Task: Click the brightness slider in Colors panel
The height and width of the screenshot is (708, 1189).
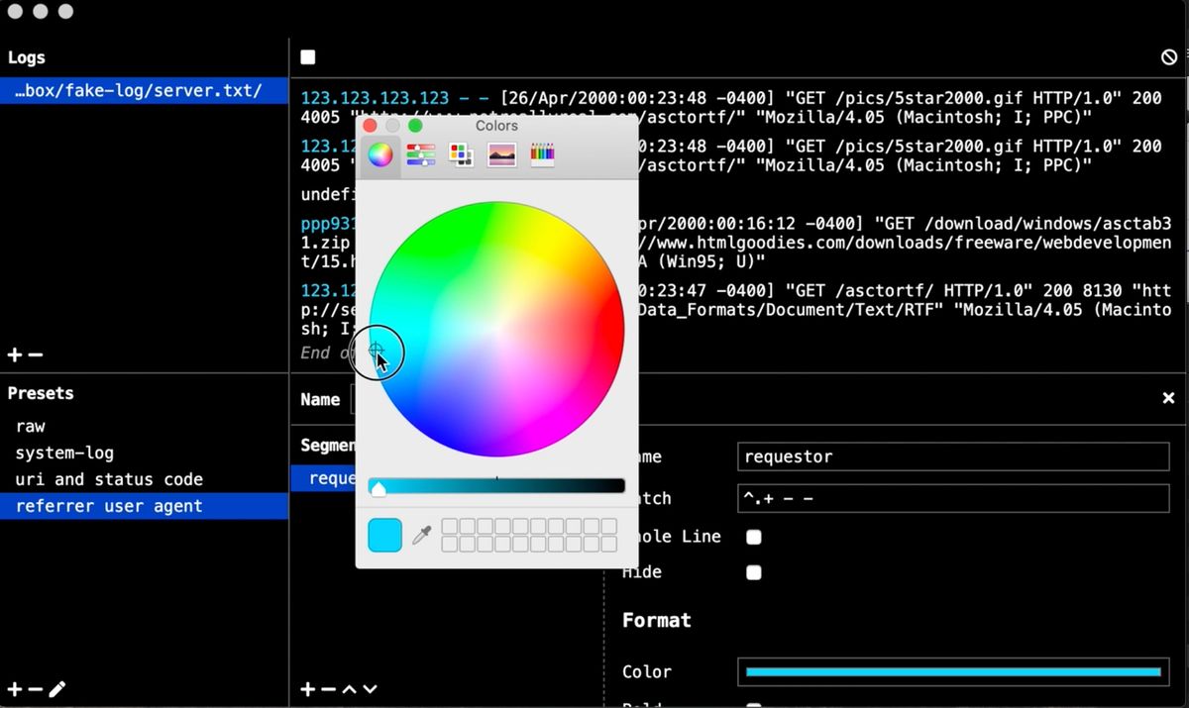Action: tap(496, 486)
